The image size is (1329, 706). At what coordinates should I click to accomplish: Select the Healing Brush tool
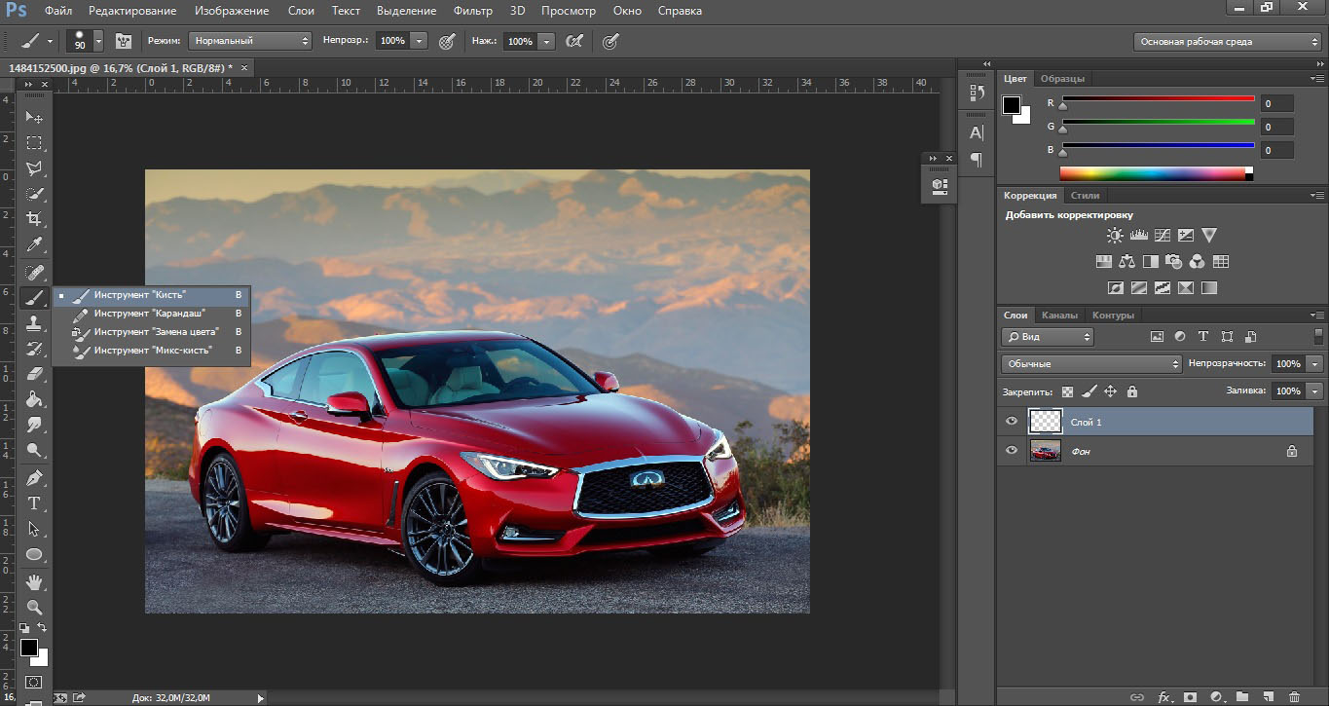pyautogui.click(x=34, y=272)
